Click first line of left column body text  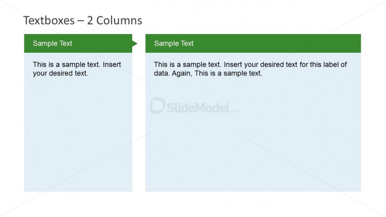click(x=76, y=65)
